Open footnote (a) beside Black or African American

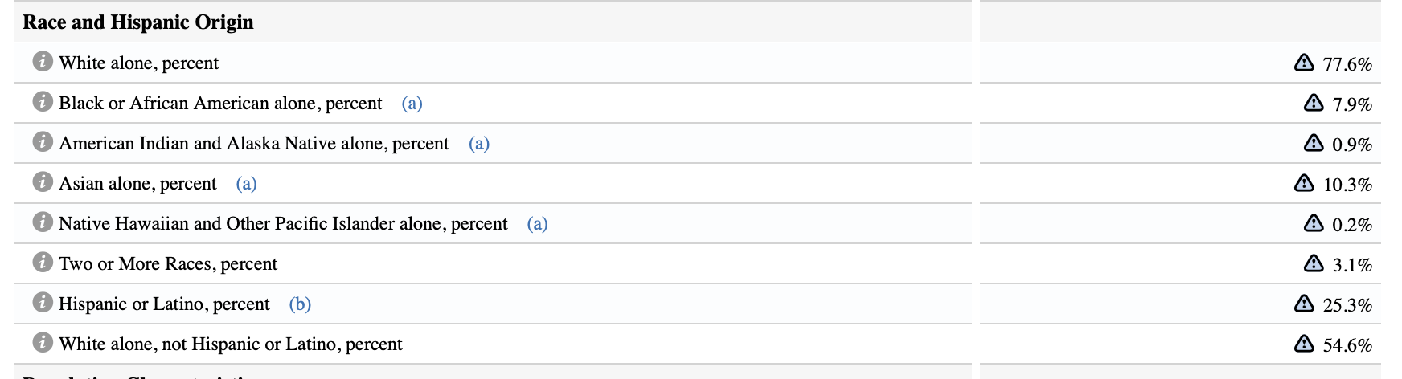(412, 104)
